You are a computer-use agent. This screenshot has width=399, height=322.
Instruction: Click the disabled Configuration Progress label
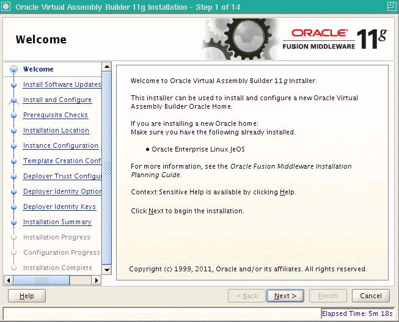tap(62, 252)
